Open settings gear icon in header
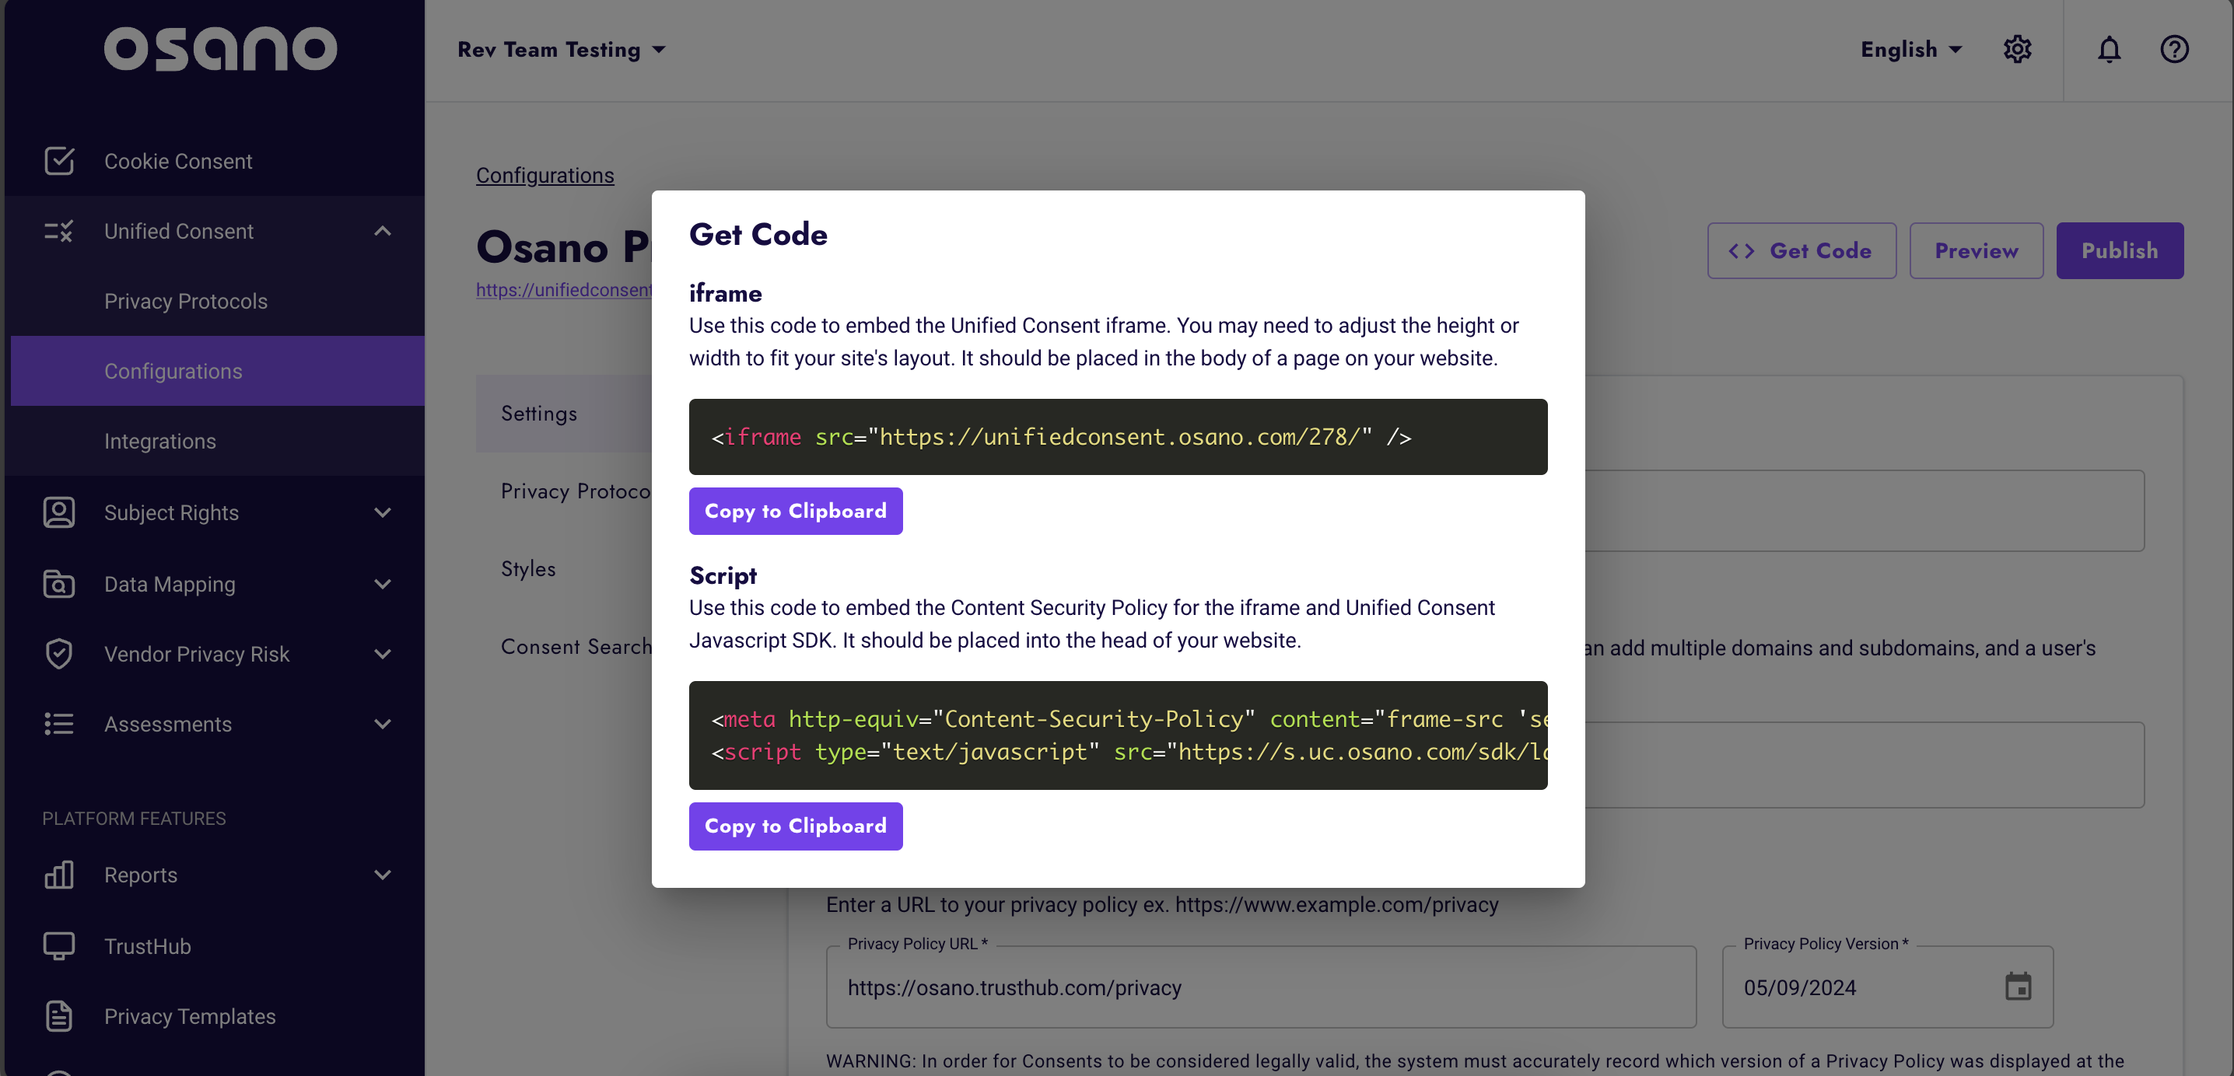Viewport: 2234px width, 1076px height. 2017,50
